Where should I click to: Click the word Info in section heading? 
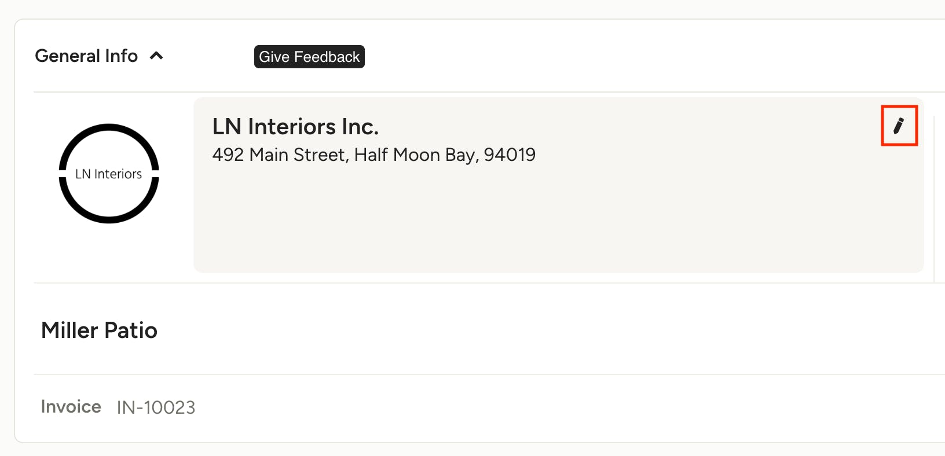pyautogui.click(x=122, y=56)
